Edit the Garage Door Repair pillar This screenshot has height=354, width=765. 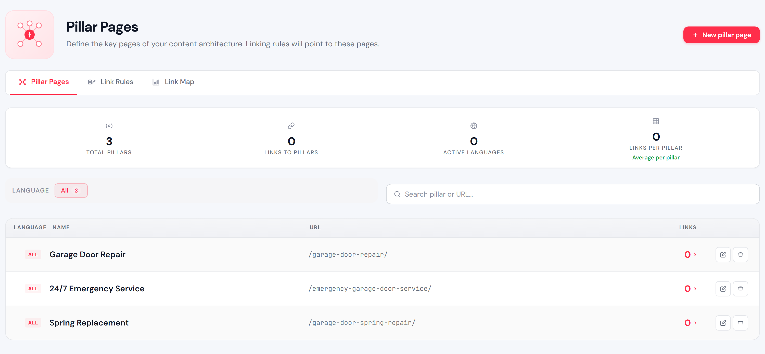[x=723, y=255]
